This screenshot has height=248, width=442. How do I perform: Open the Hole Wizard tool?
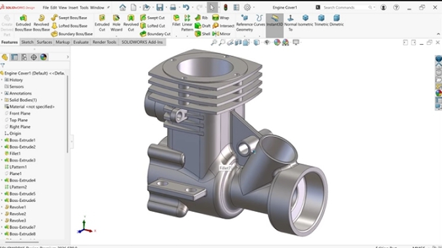[116, 23]
